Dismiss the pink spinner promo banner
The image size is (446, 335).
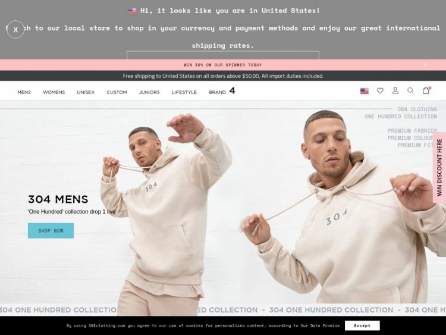coord(425,65)
